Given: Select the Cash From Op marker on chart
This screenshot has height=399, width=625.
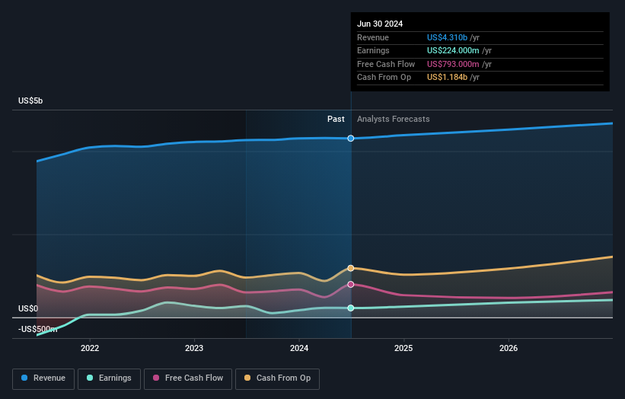Looking at the screenshot, I should pyautogui.click(x=351, y=268).
